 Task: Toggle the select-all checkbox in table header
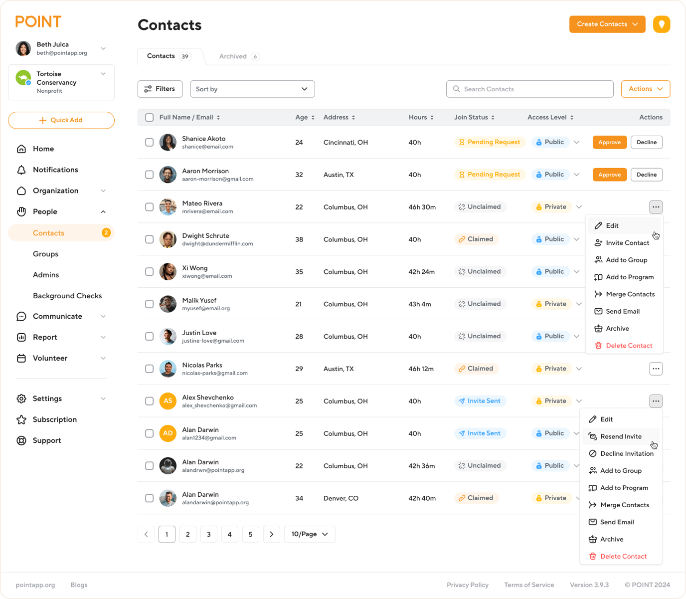pos(149,117)
